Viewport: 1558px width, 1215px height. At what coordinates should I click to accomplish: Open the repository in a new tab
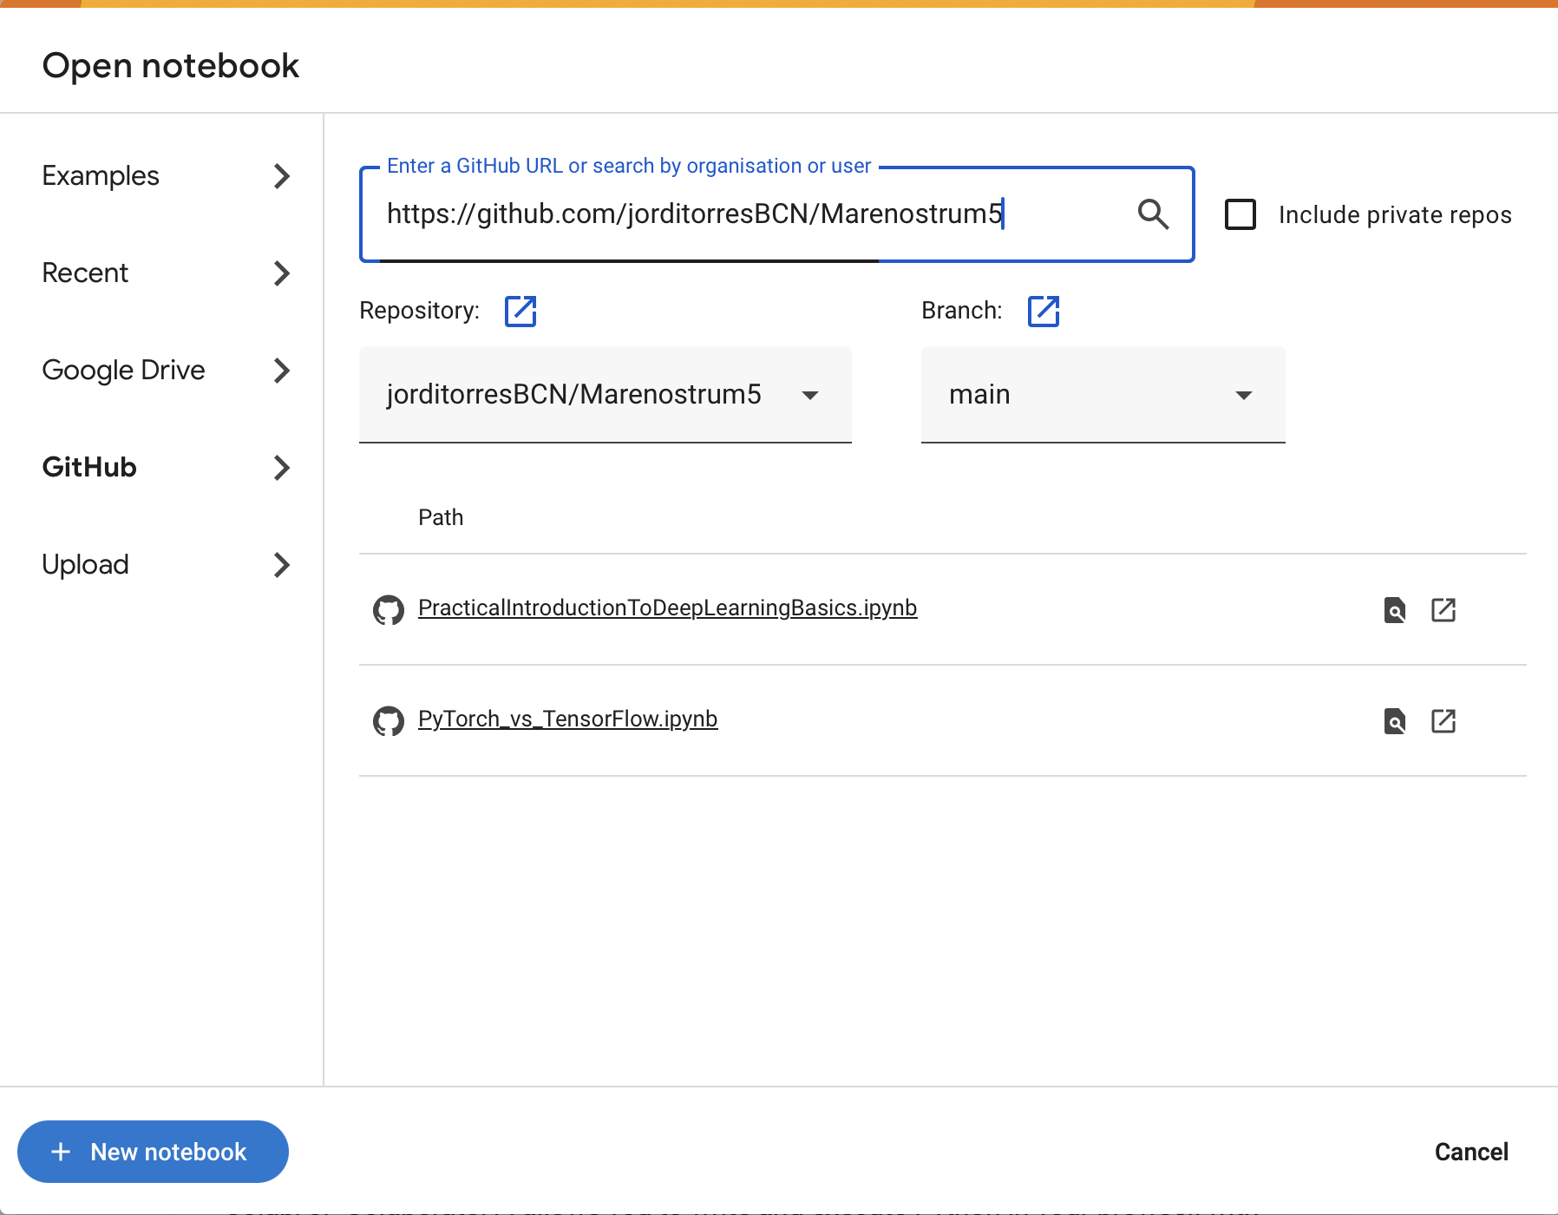pos(520,311)
